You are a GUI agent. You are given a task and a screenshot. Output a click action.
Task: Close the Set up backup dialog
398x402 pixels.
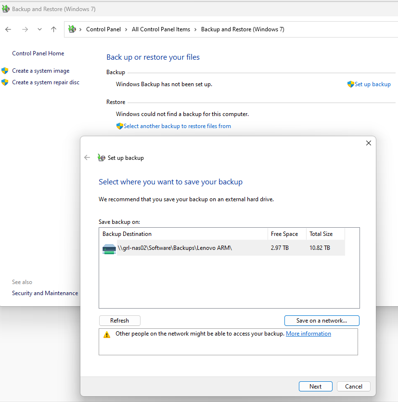click(369, 143)
